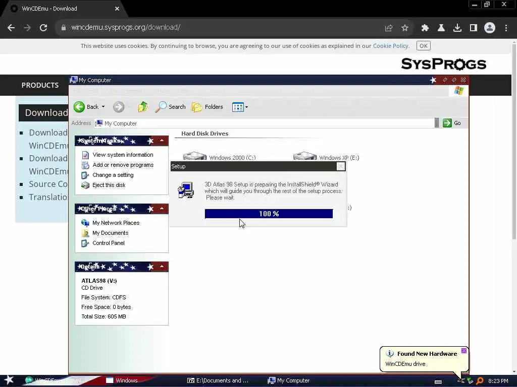Collapse the Other Places panel
Screen dimensions: 517x387
click(162, 209)
